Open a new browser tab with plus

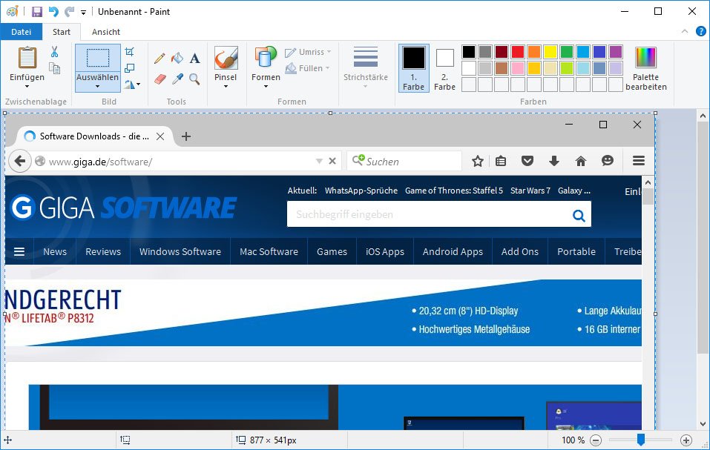[x=186, y=136]
